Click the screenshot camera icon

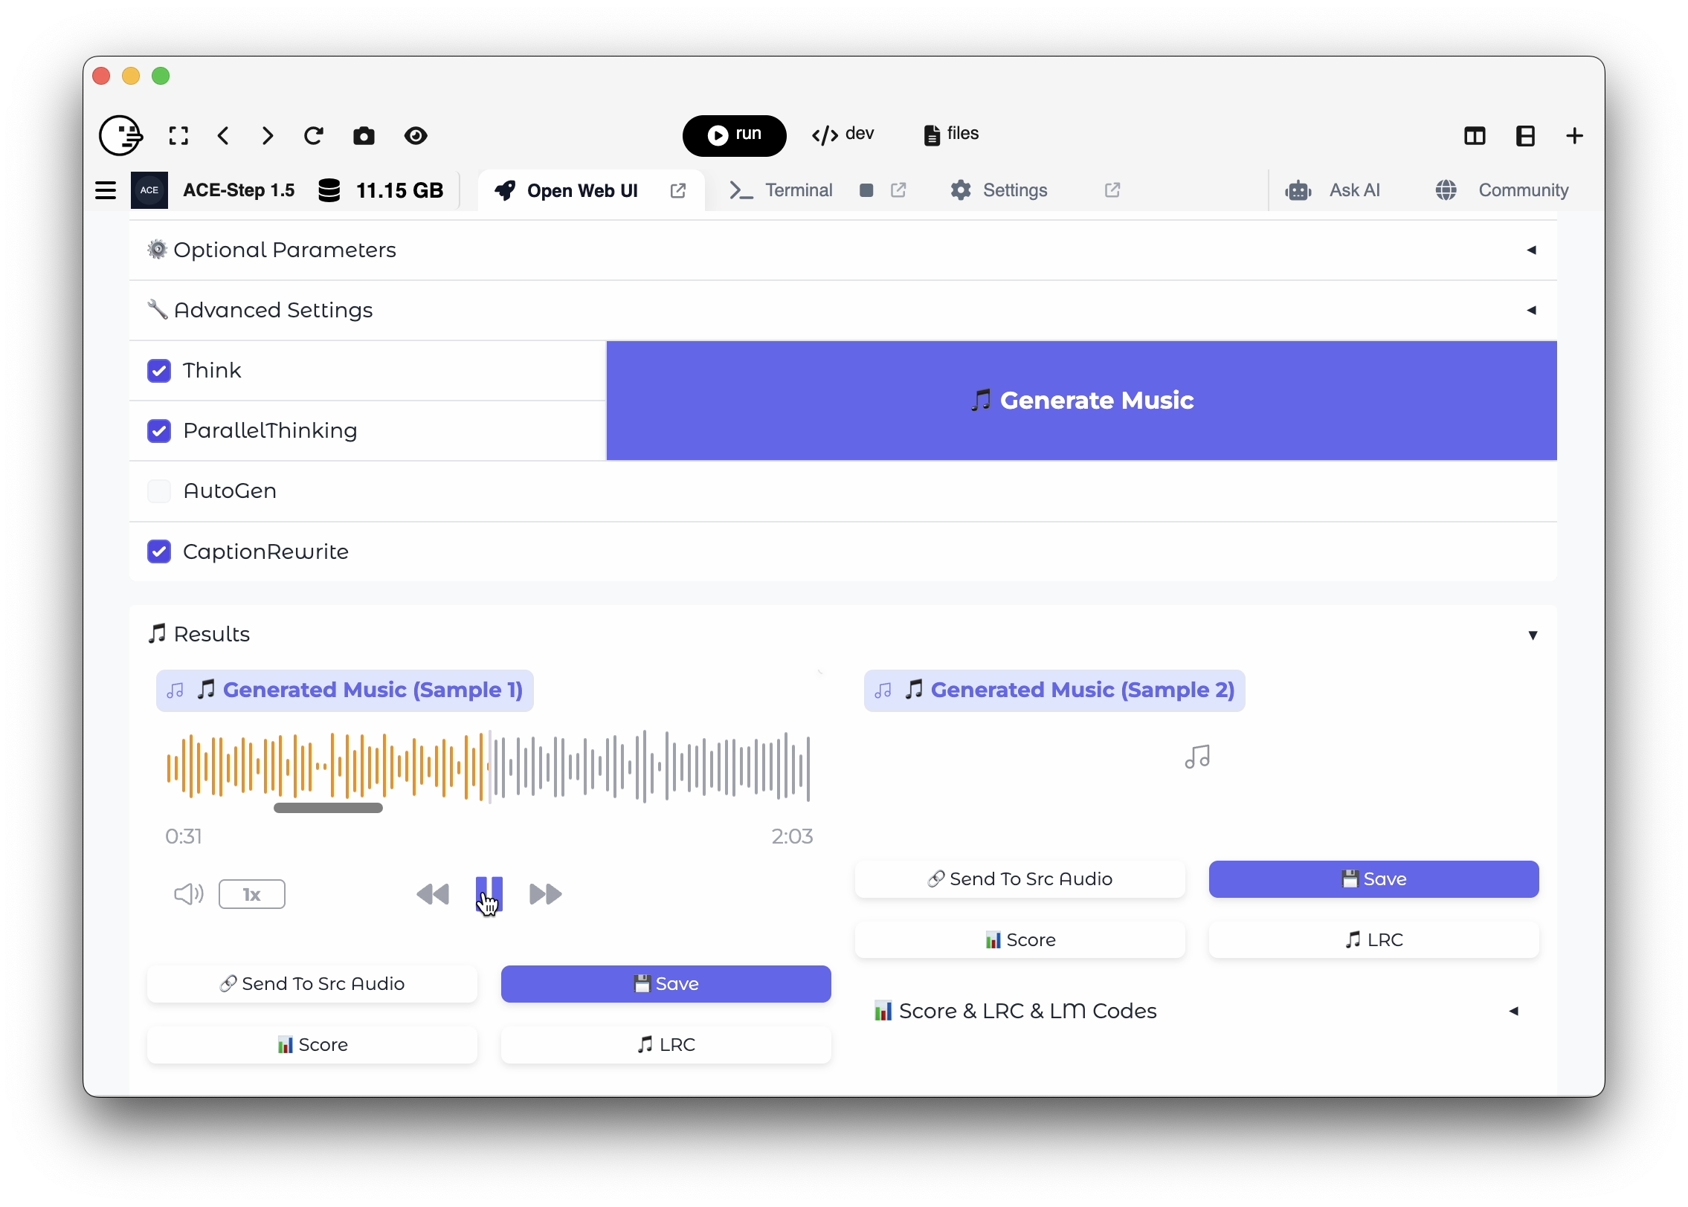pos(364,136)
